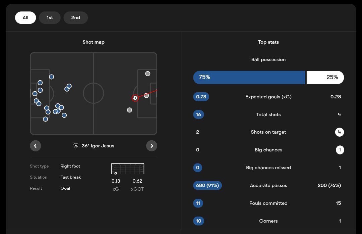The height and width of the screenshot is (234, 362).
Task: Select the lowest blue shot dot
Action: [x=46, y=119]
